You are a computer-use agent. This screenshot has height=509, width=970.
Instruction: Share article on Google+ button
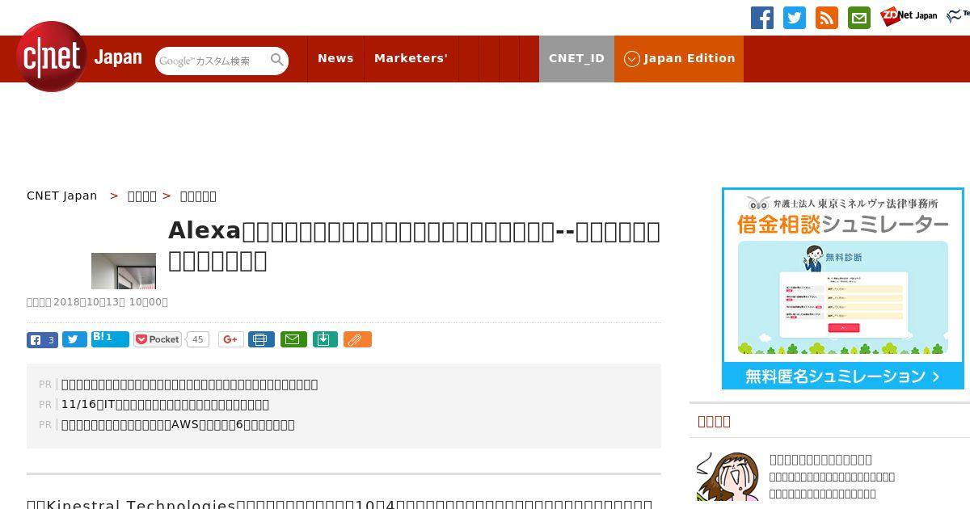pyautogui.click(x=231, y=339)
